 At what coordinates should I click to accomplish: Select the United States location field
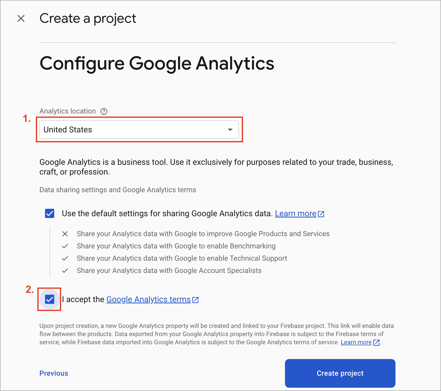pyautogui.click(x=139, y=130)
